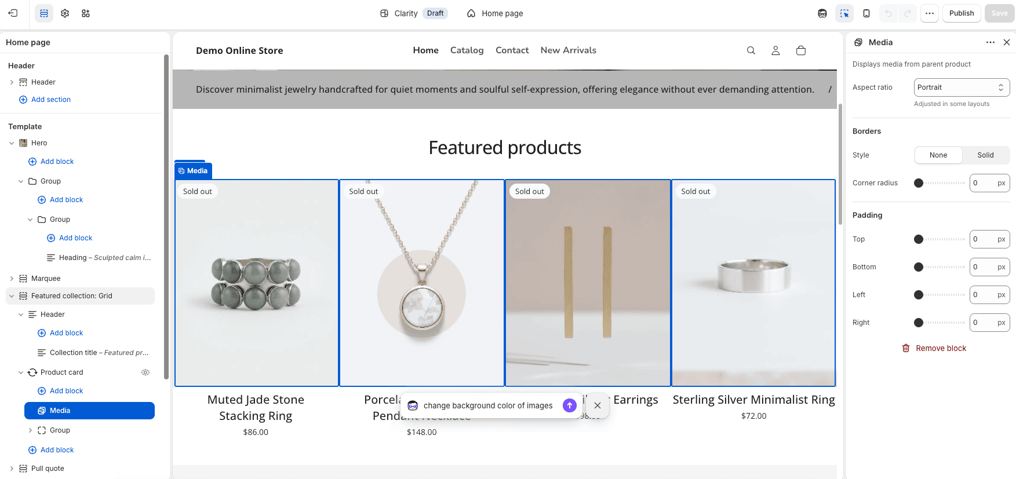Collapse Featured collection: Grid section
Image resolution: width=1016 pixels, height=479 pixels.
(x=12, y=296)
